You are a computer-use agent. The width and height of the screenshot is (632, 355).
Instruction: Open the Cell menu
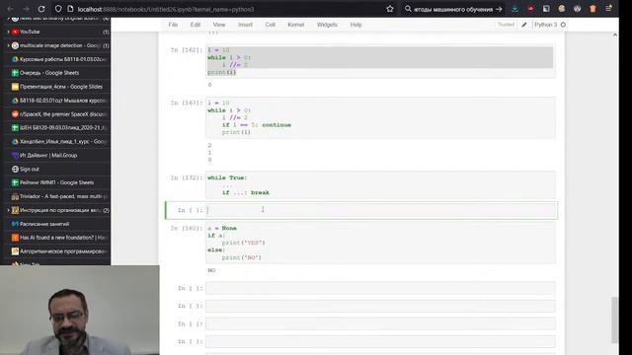(270, 25)
